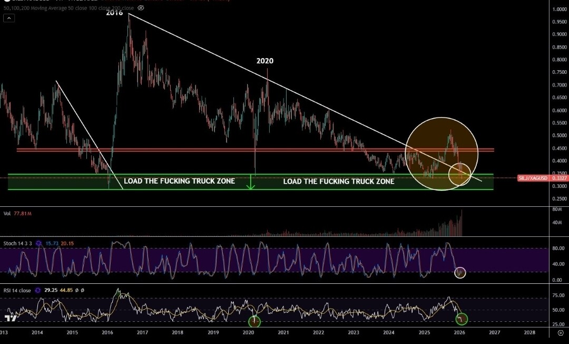The height and width of the screenshot is (344, 569).
Task: Click the TradingView logo
Action: pyautogui.click(x=10, y=319)
